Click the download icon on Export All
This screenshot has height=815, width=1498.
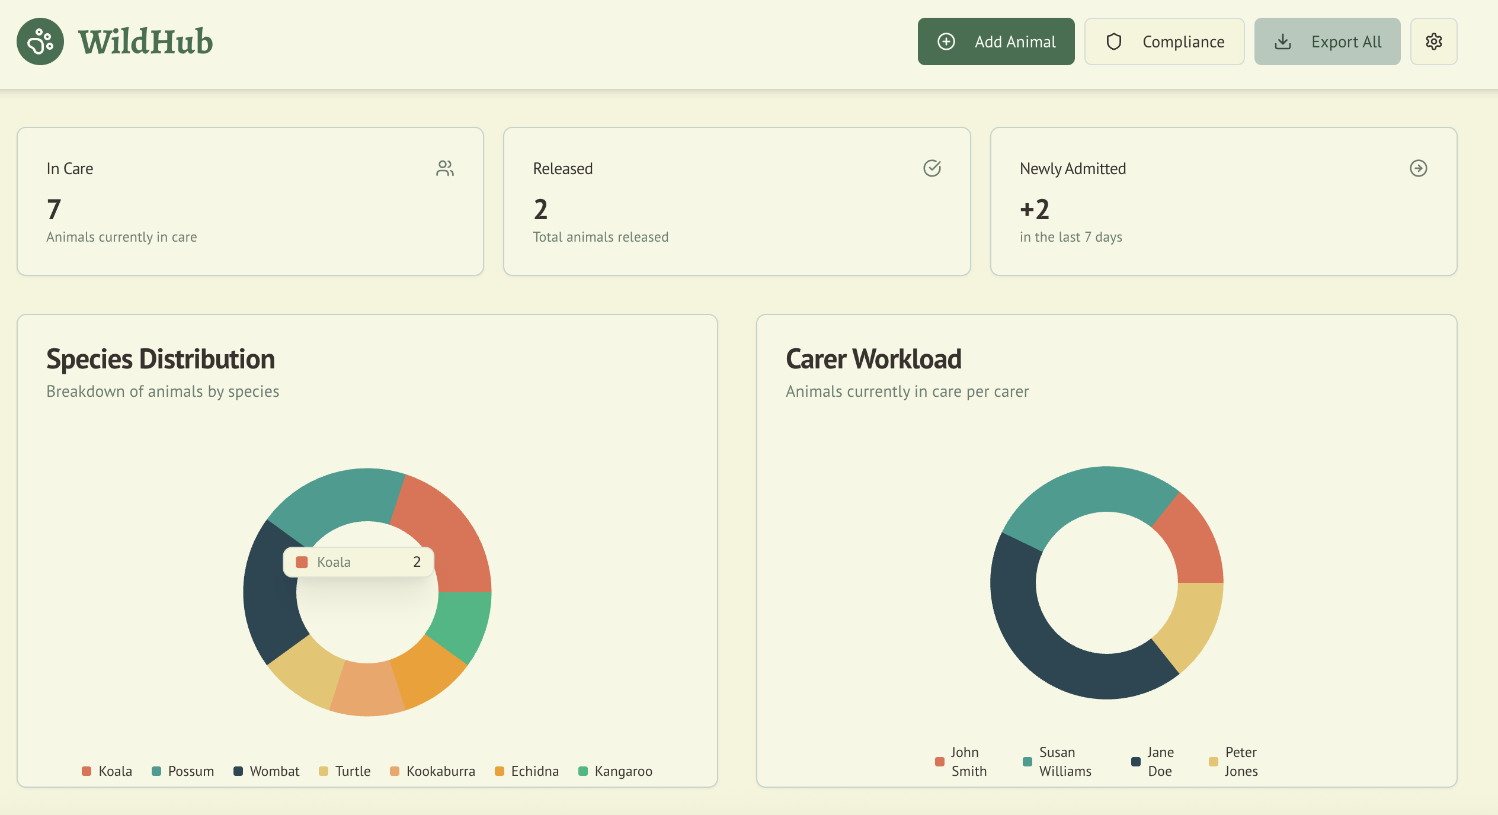pyautogui.click(x=1283, y=41)
